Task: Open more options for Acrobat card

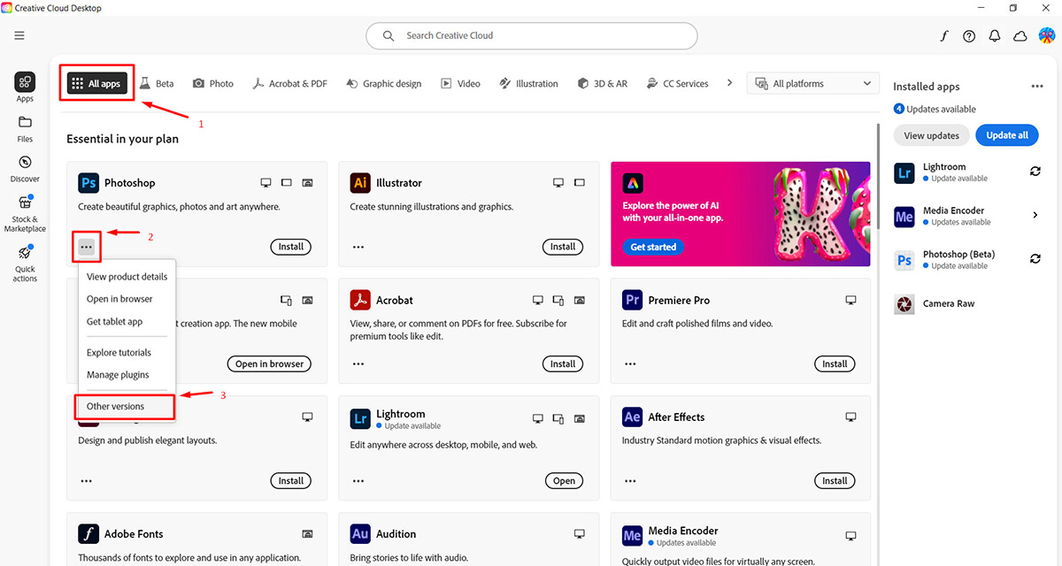Action: point(358,364)
